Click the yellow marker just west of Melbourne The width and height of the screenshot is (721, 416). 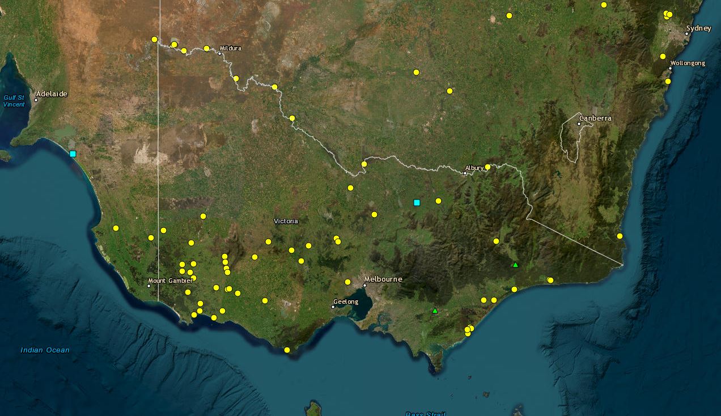[349, 281]
